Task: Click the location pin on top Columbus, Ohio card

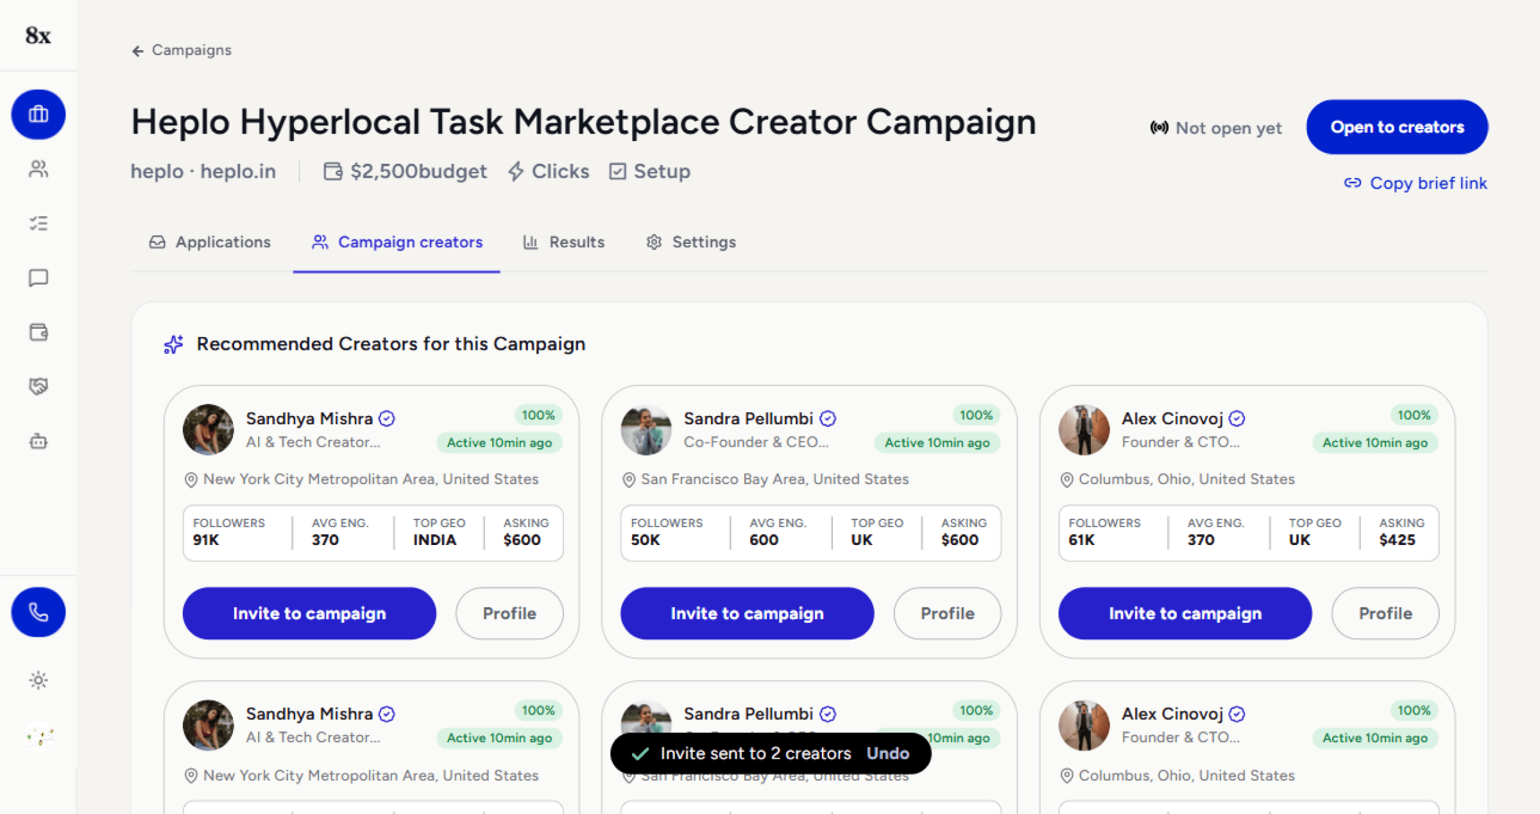Action: pos(1066,480)
